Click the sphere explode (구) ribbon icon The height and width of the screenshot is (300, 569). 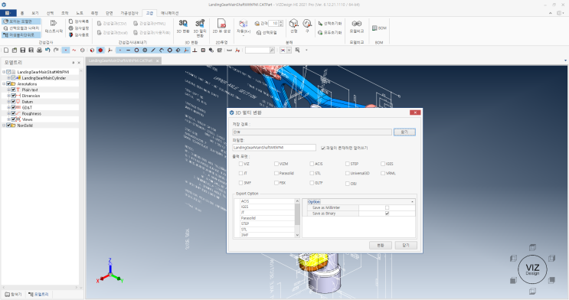307,24
